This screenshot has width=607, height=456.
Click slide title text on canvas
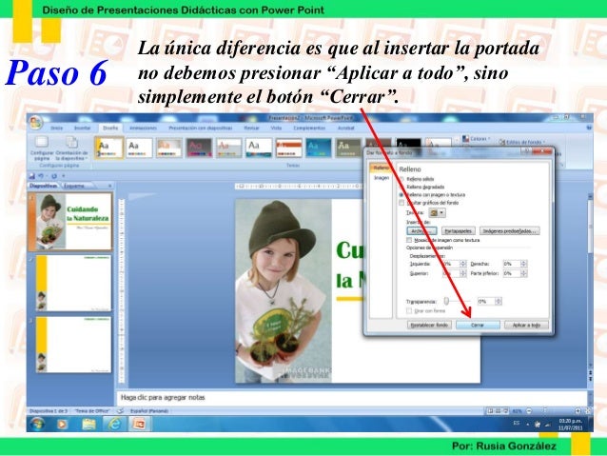point(349,265)
